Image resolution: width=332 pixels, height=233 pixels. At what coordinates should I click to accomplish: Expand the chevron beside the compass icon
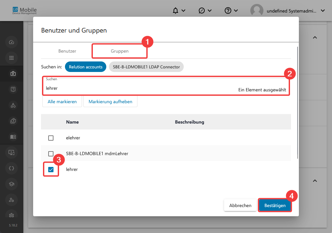[210, 11]
